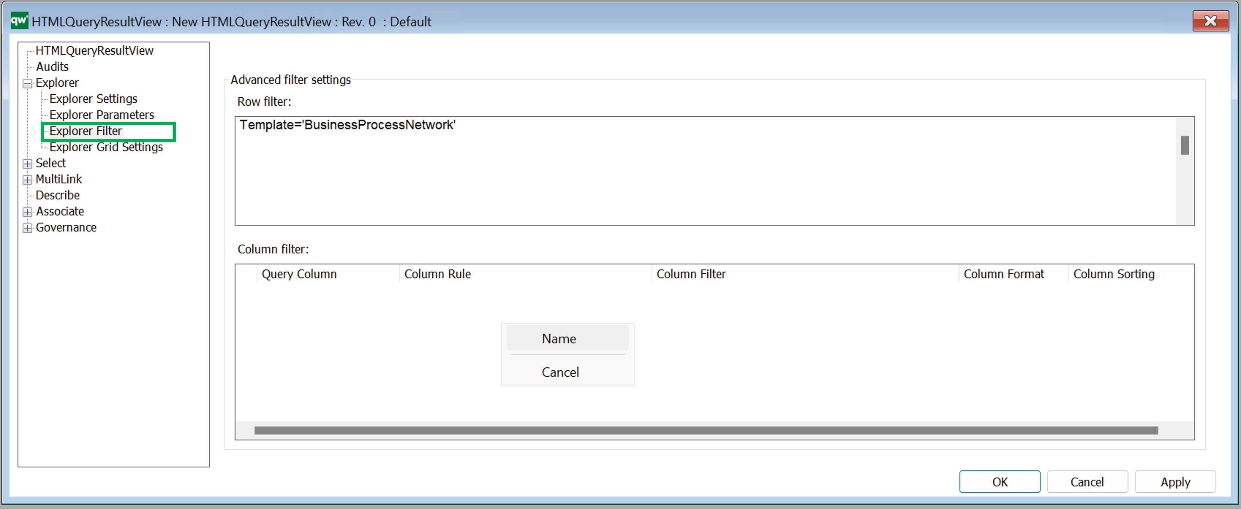The height and width of the screenshot is (509, 1241).
Task: Click the Column Format header
Action: pyautogui.click(x=1014, y=274)
